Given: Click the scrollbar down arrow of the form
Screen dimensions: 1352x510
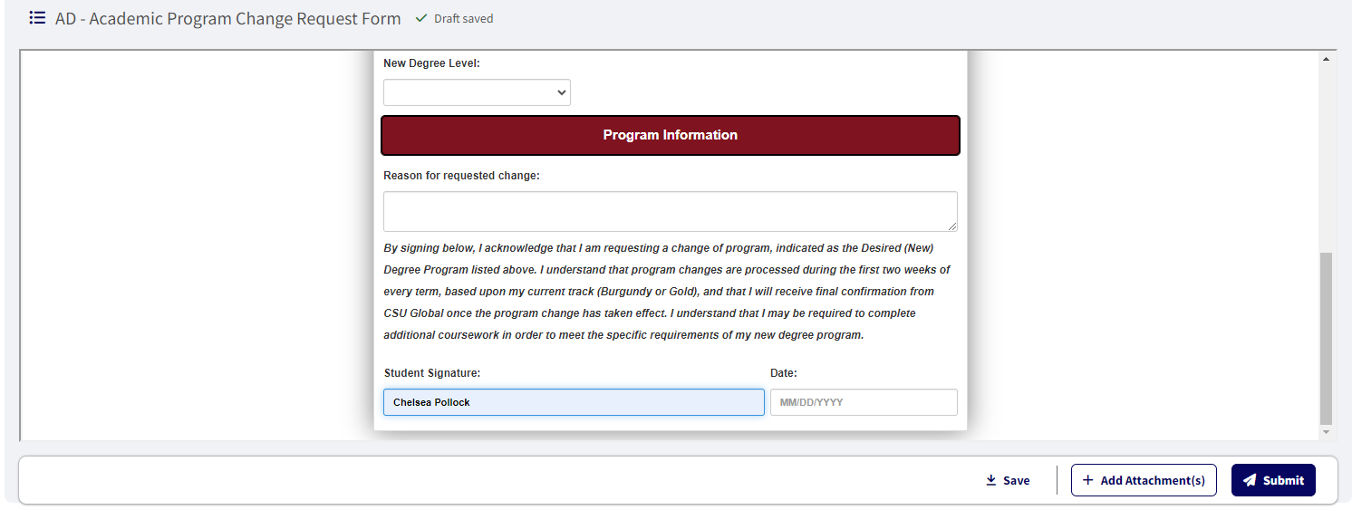Looking at the screenshot, I should click(x=1327, y=432).
